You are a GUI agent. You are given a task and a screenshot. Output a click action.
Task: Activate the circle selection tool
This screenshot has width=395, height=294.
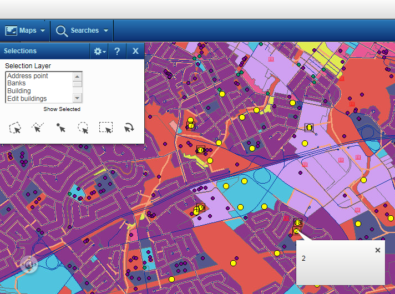click(83, 128)
